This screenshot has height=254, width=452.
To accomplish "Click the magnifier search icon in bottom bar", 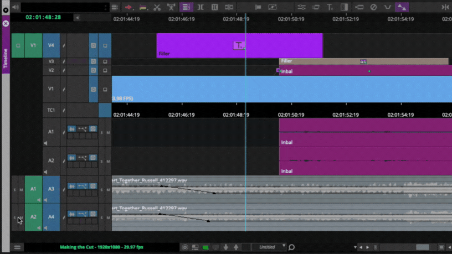I will click(291, 247).
